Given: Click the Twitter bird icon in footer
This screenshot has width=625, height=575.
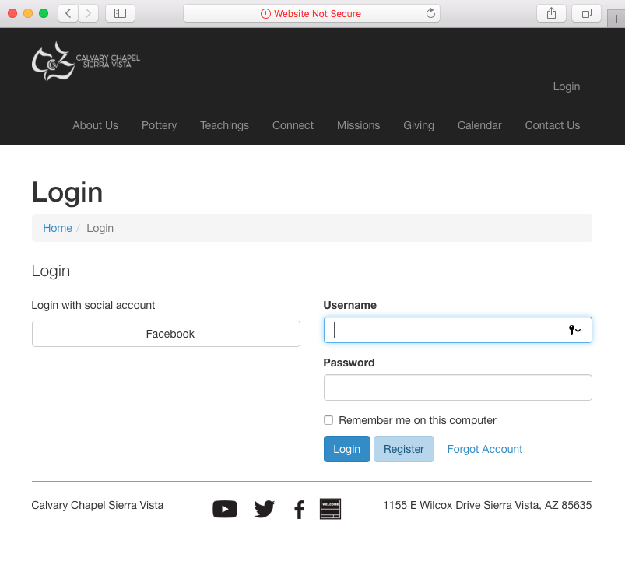Looking at the screenshot, I should pyautogui.click(x=264, y=508).
